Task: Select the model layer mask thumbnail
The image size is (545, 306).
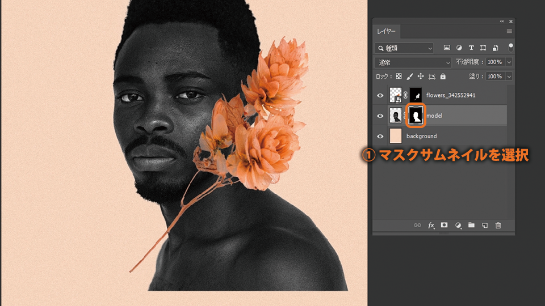Action: pyautogui.click(x=416, y=116)
